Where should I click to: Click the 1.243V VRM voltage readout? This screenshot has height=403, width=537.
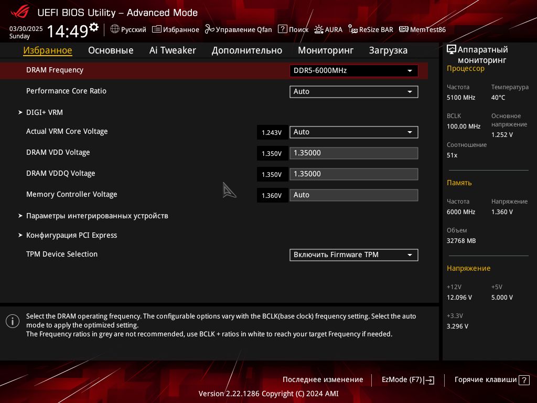[272, 132]
